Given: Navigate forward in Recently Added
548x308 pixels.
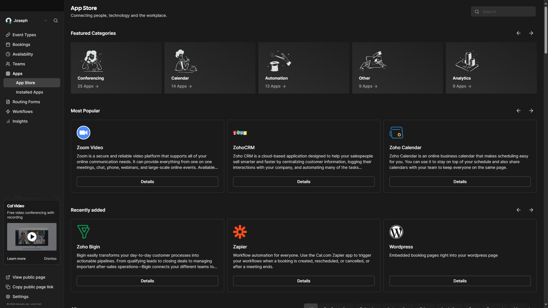Looking at the screenshot, I should point(531,210).
